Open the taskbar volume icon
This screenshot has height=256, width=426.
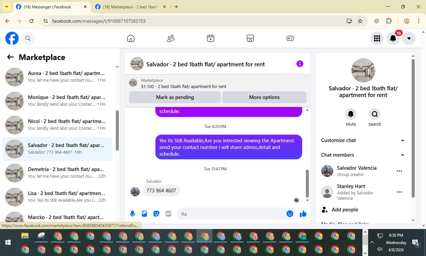[x=380, y=249]
